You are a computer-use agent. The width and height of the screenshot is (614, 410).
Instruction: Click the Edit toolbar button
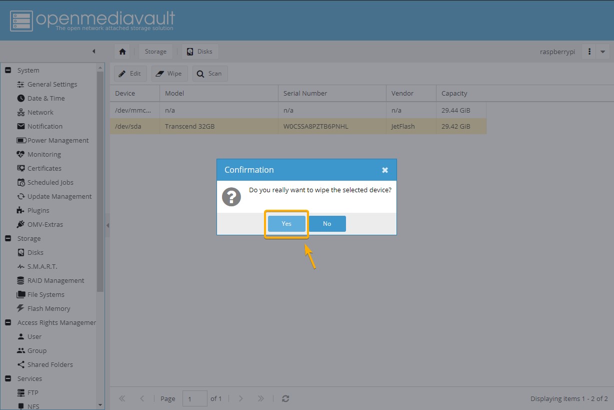pos(130,74)
